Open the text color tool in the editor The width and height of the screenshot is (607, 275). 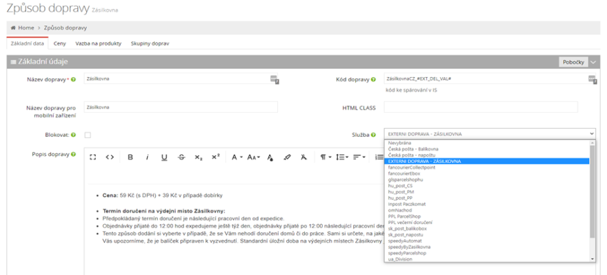270,157
